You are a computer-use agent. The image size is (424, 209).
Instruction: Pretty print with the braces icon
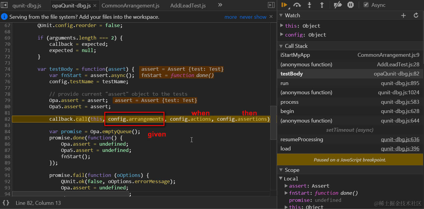tap(6, 203)
